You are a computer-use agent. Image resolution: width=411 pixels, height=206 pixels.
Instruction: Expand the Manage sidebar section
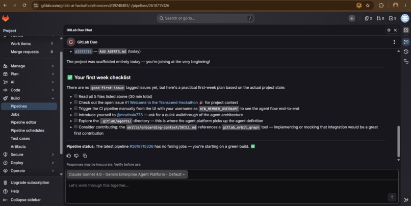pos(29,66)
